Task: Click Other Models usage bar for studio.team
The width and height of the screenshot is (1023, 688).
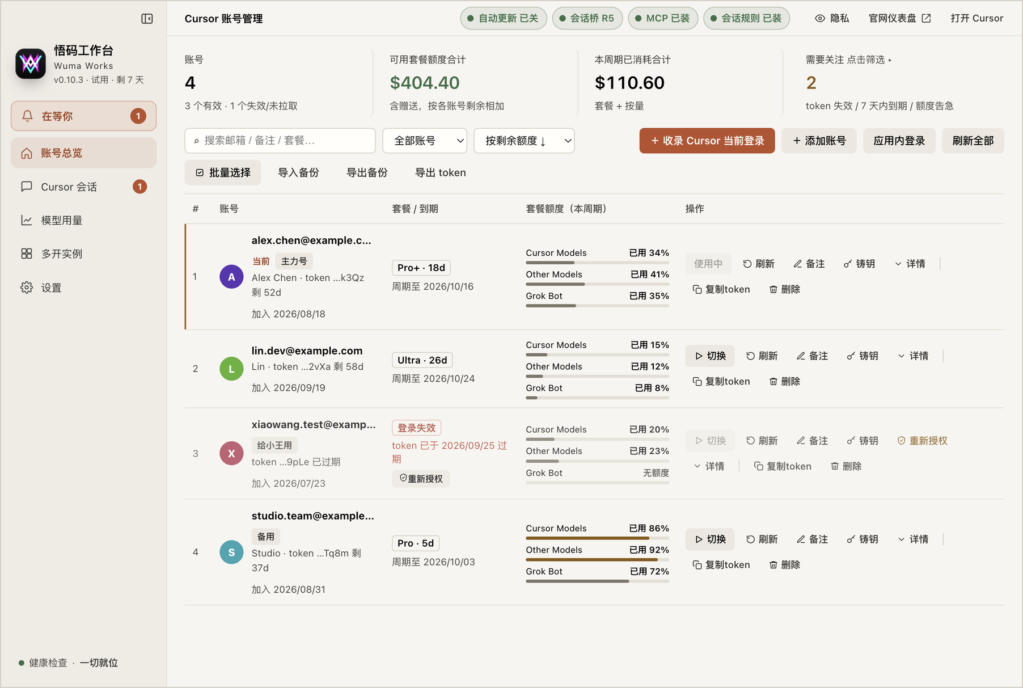Action: point(597,560)
